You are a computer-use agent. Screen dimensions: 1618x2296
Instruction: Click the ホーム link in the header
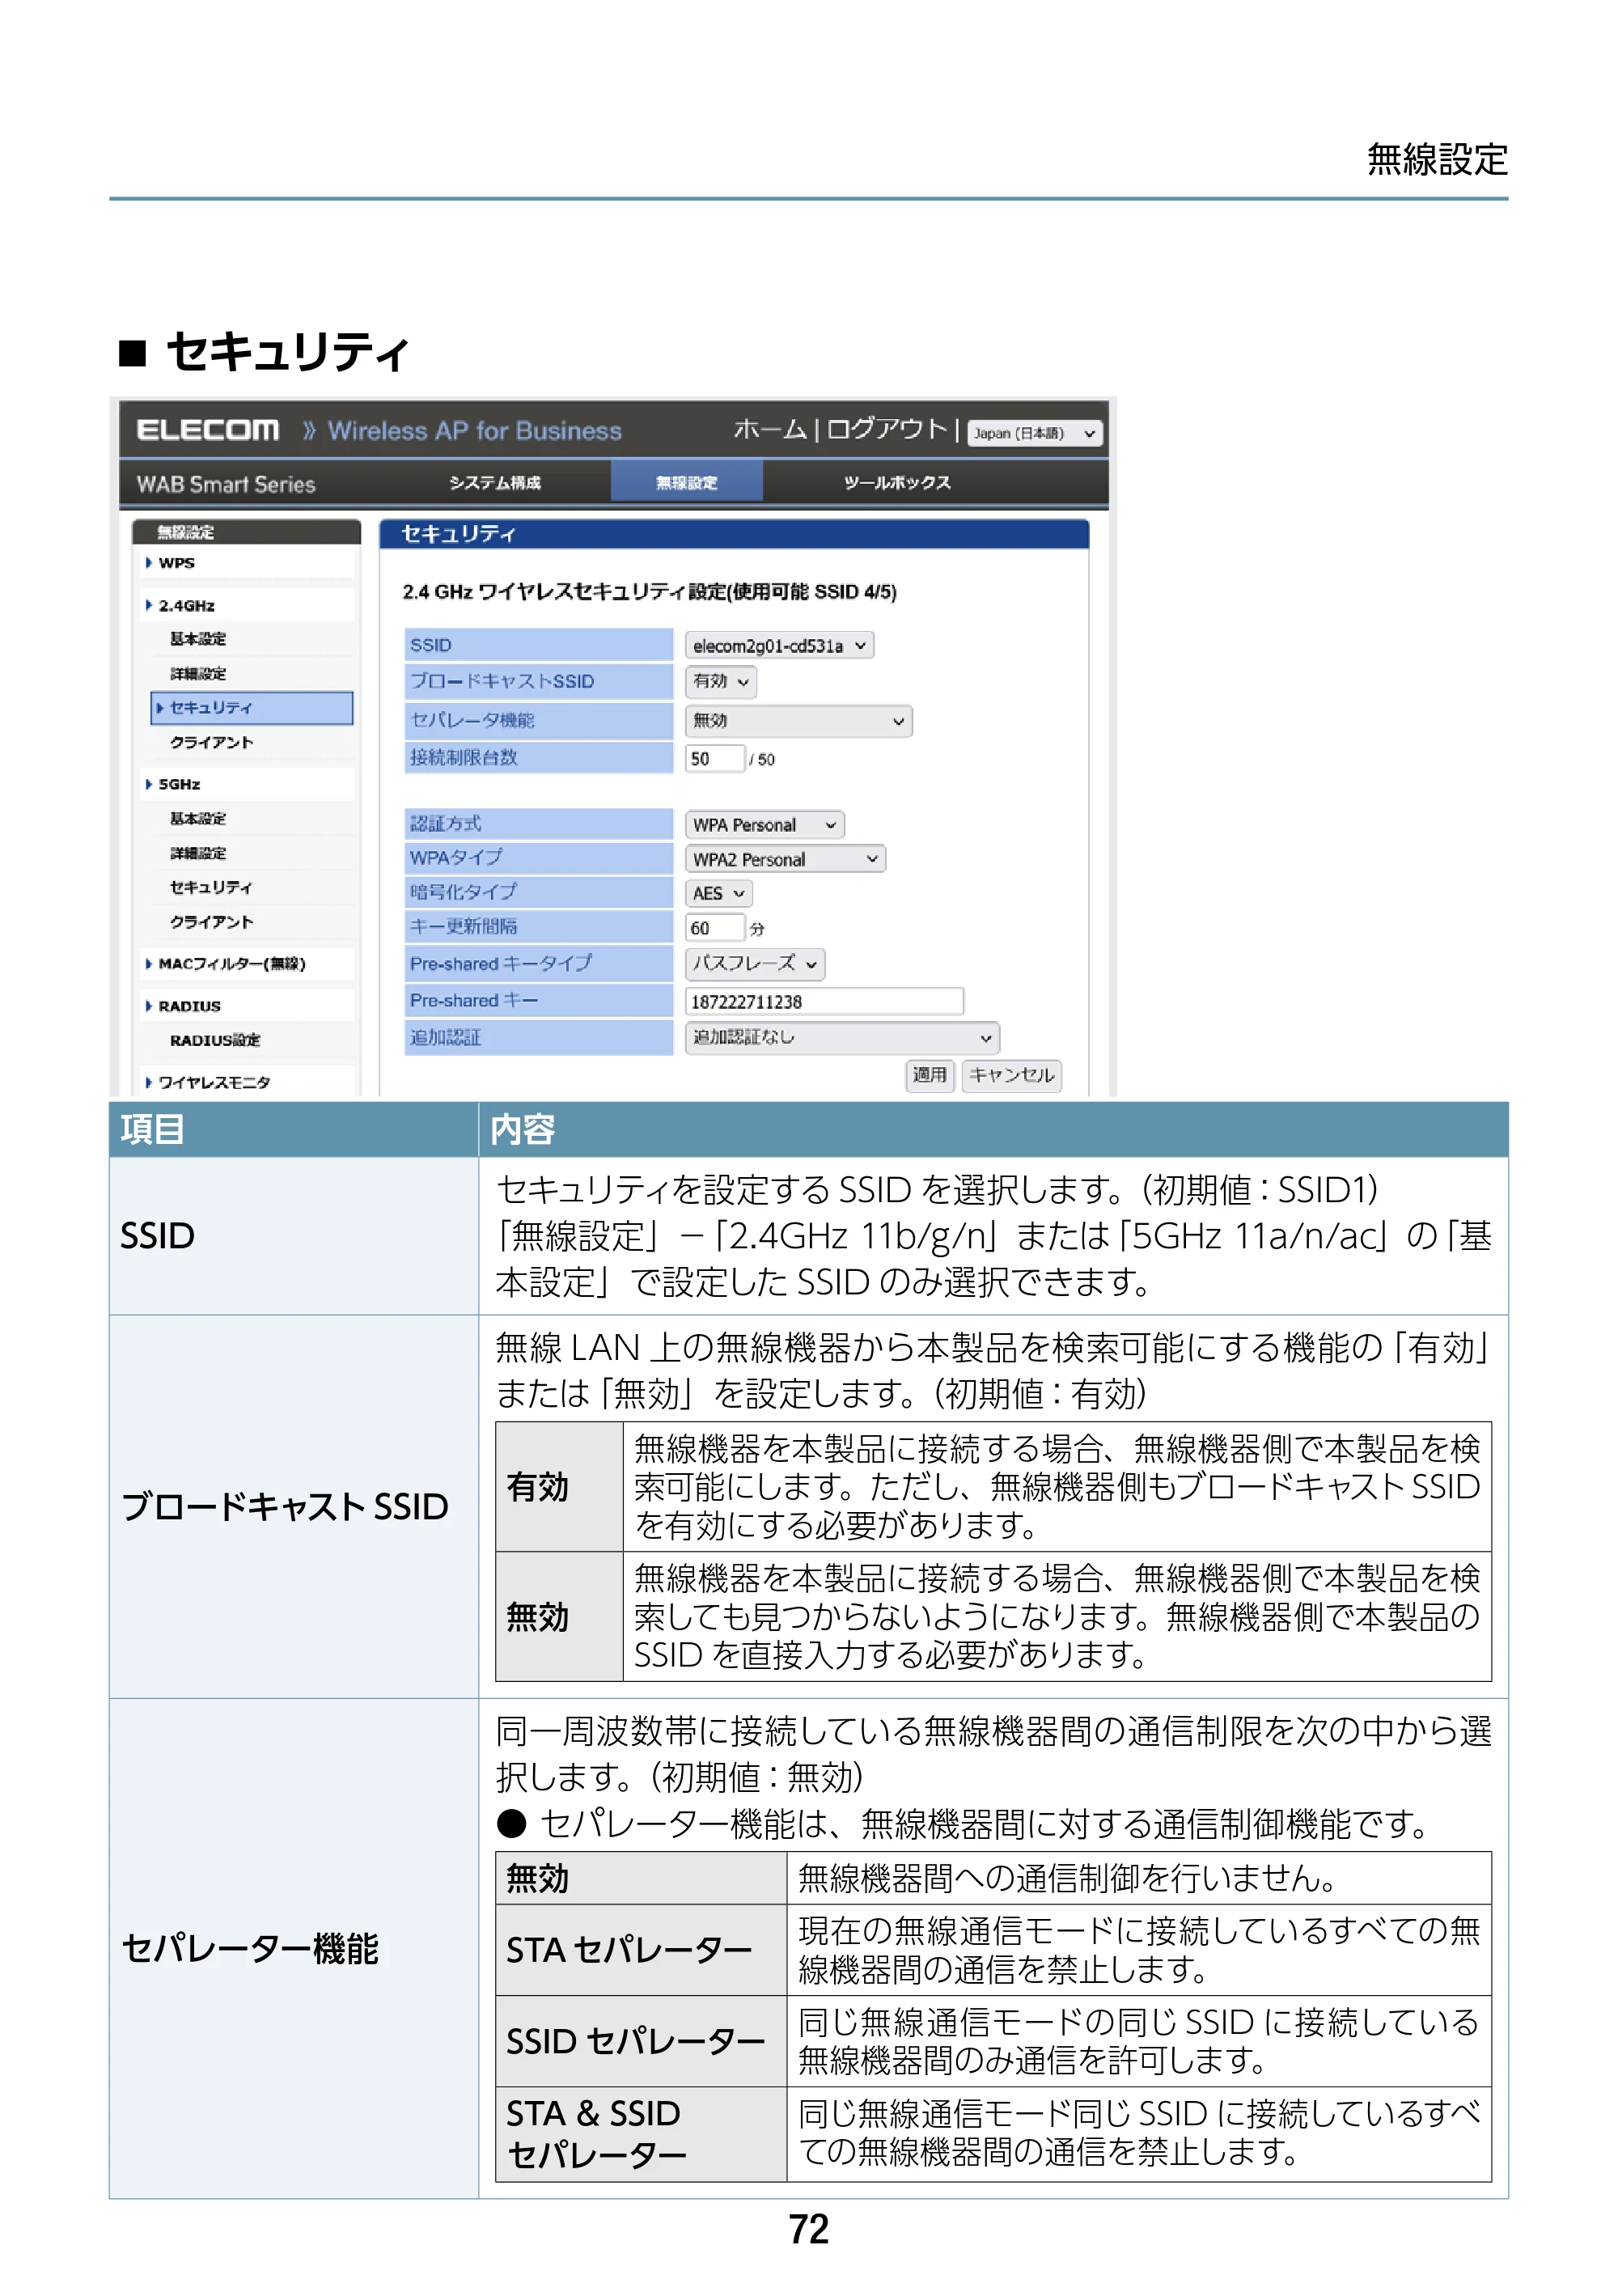[x=769, y=429]
